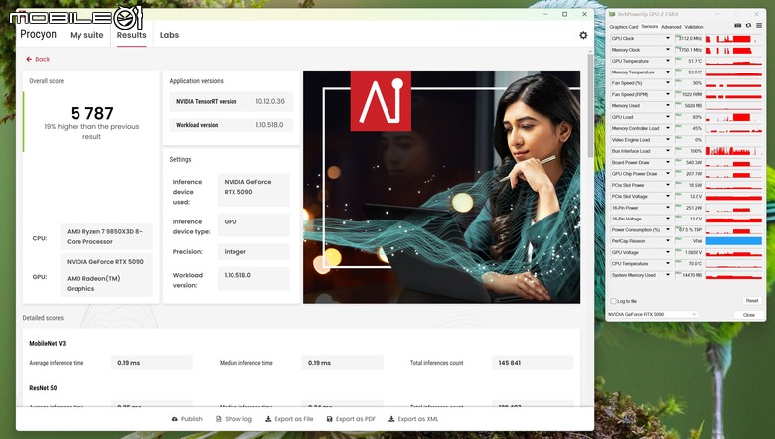Click the Publish cloud icon
775x439 pixels.
point(175,419)
